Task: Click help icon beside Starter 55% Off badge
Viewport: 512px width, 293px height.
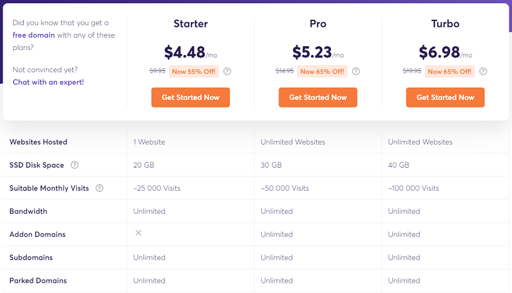Action: 227,71
